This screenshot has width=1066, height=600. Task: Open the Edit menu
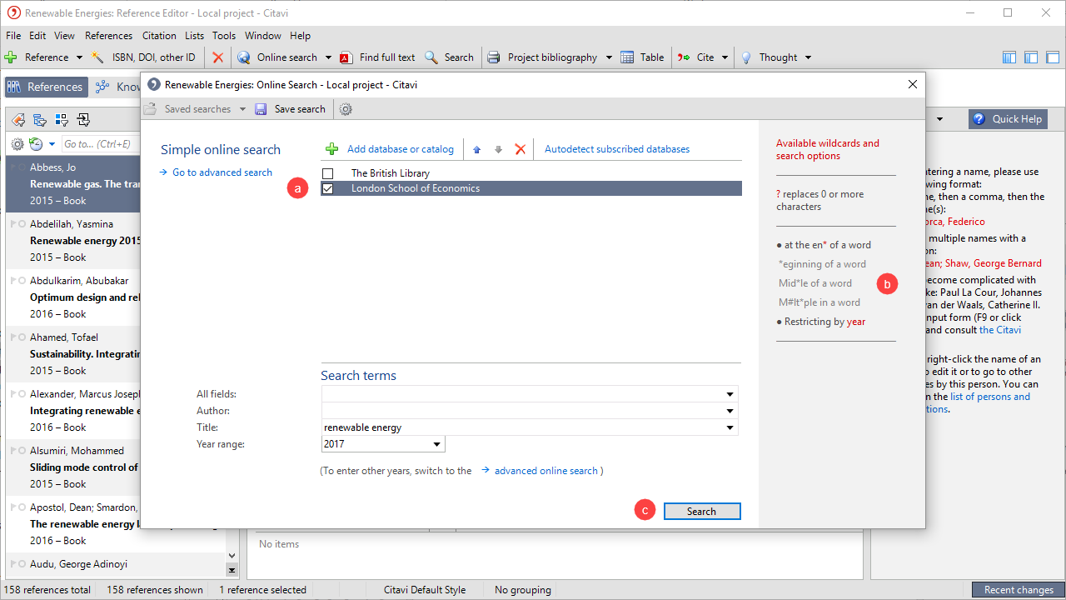pos(37,36)
